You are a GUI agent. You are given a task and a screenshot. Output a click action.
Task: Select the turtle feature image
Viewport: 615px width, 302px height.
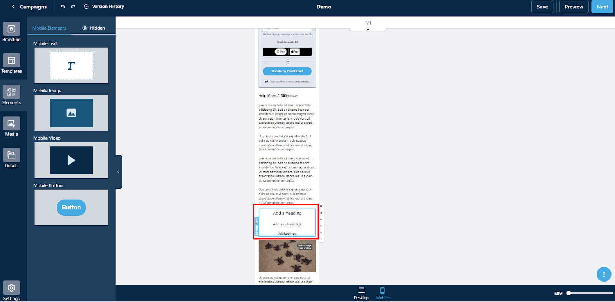287,256
